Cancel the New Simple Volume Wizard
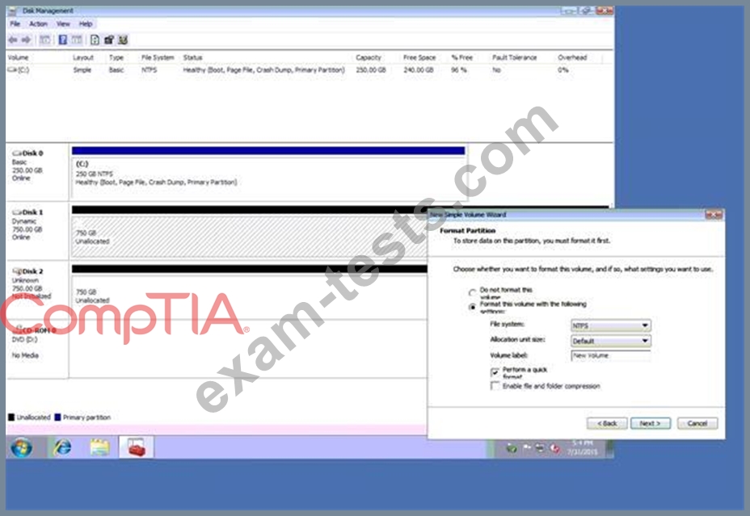The width and height of the screenshot is (750, 516). click(697, 423)
